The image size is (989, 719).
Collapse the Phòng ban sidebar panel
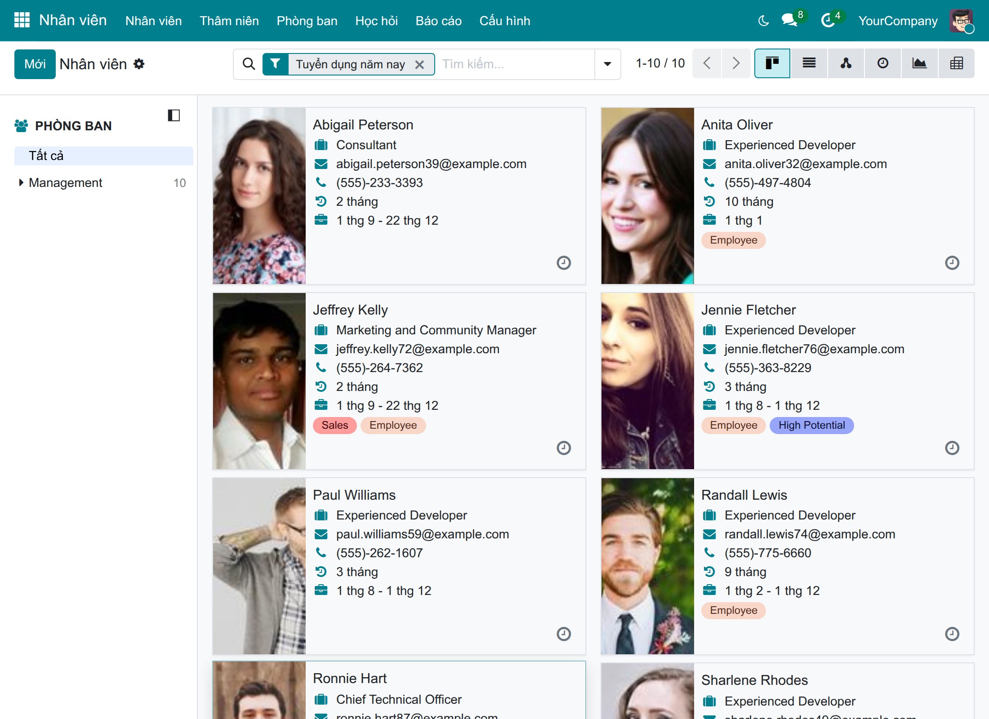pos(174,115)
